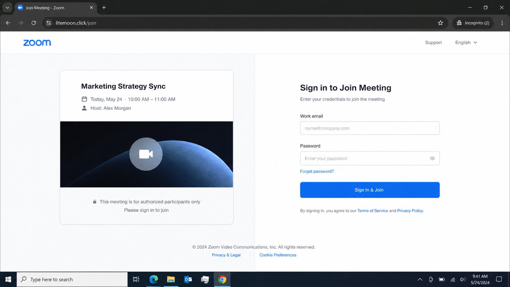
Task: Focus the Password input field
Action: [370, 158]
